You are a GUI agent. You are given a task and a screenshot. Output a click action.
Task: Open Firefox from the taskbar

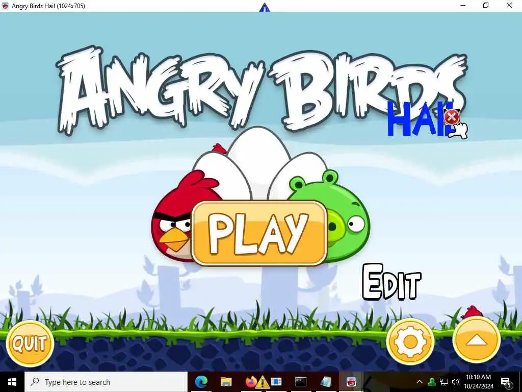[x=250, y=382]
